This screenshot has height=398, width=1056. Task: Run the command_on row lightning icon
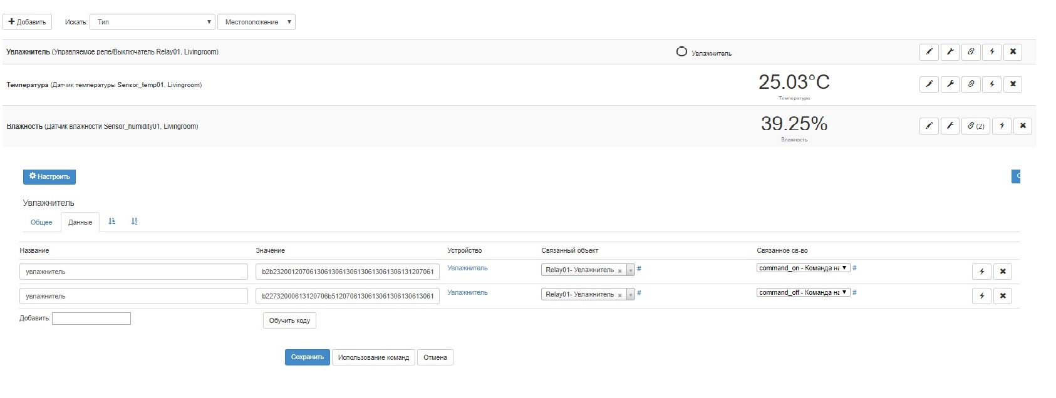pos(982,272)
